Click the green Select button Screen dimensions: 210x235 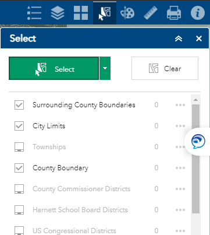coord(54,68)
